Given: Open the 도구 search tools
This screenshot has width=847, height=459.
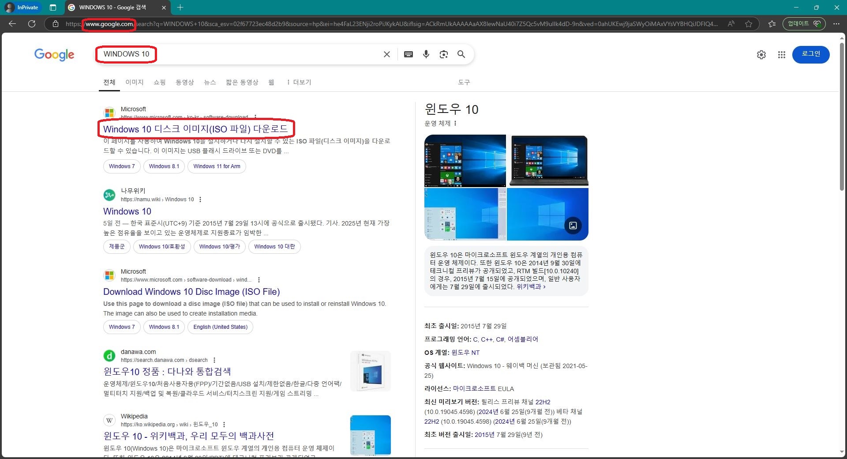Looking at the screenshot, I should click(464, 83).
